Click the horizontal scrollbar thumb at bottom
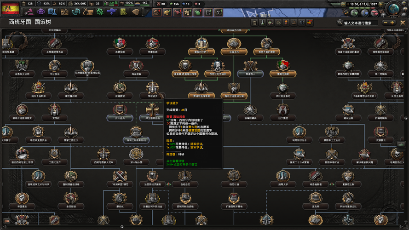409x230 pixels. coord(122,227)
